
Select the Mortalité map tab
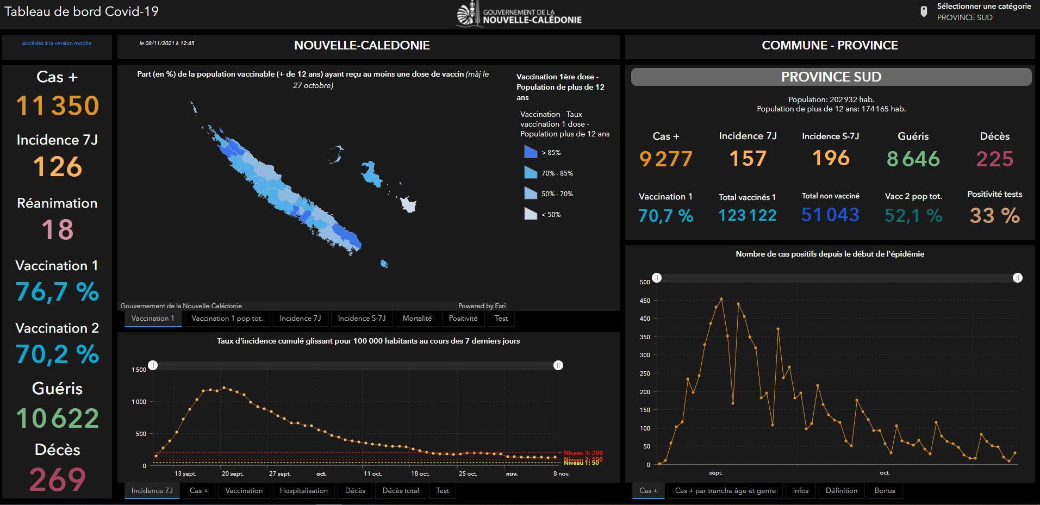point(417,319)
